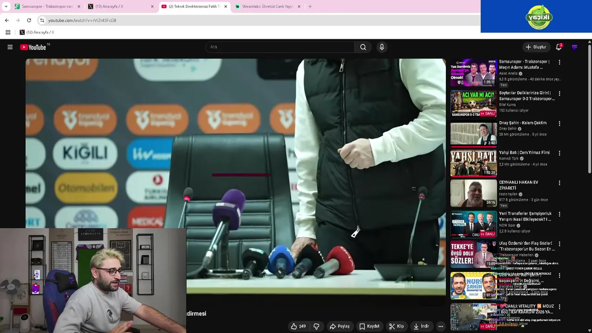Click Oluştur create button
This screenshot has width=592, height=333.
click(536, 47)
